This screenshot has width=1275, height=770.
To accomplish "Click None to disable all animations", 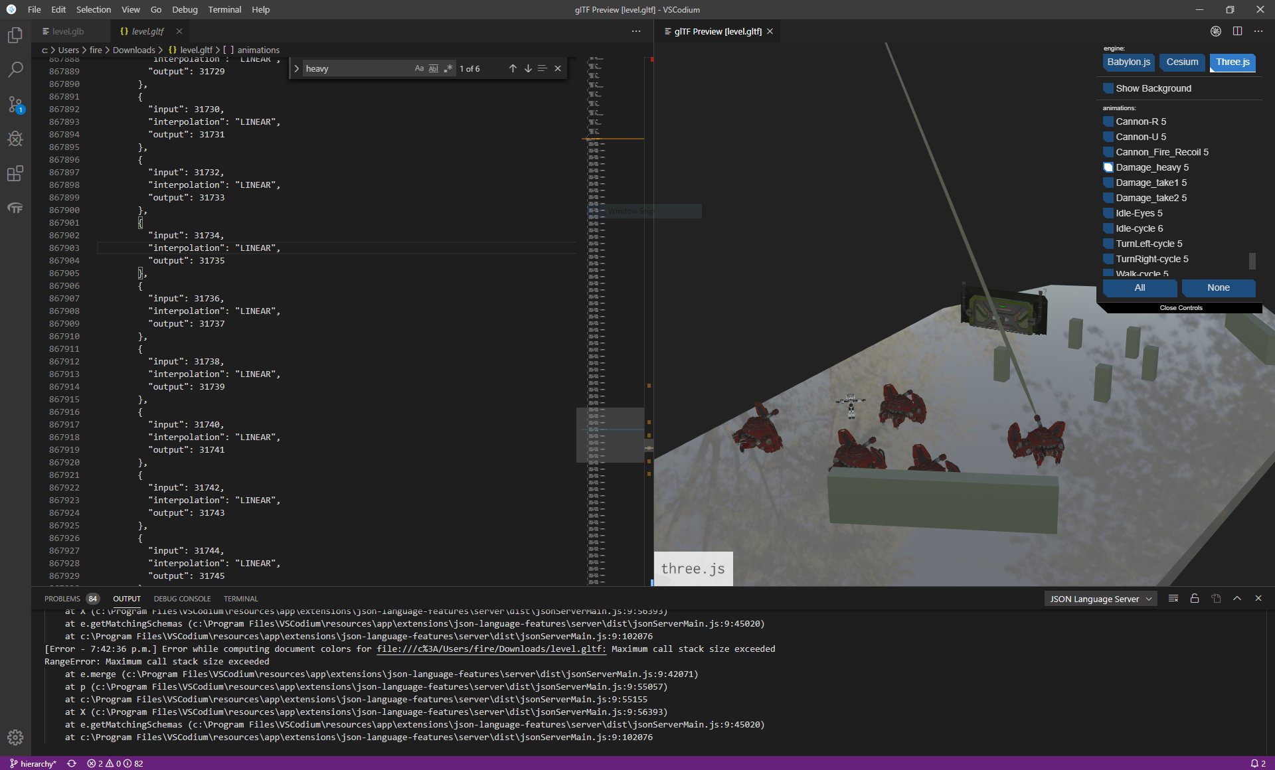I will click(1218, 287).
